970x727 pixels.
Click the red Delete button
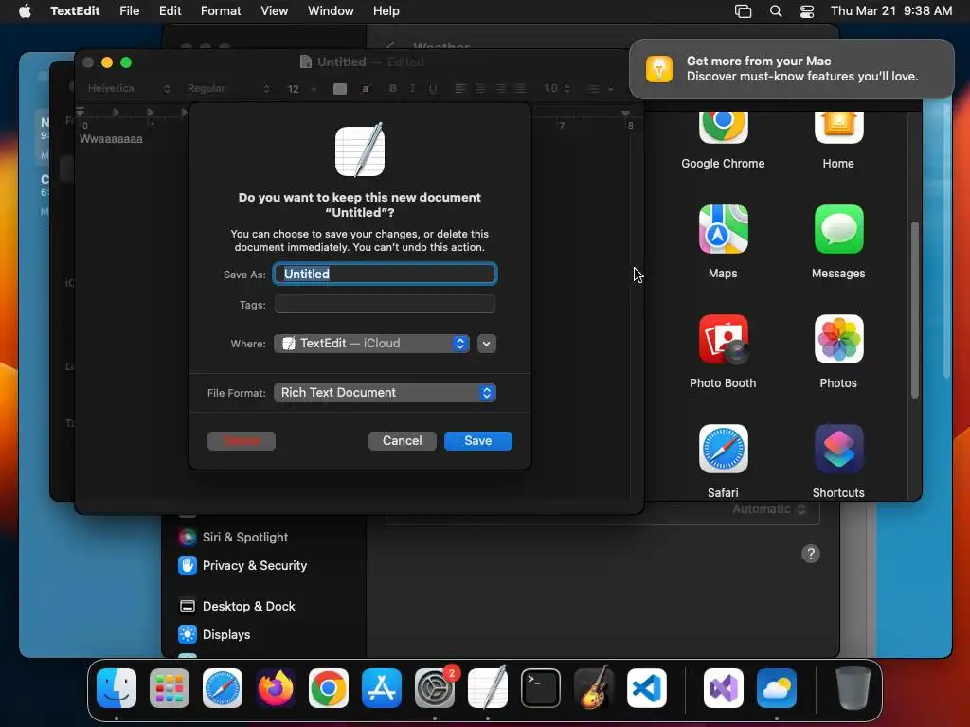click(242, 441)
